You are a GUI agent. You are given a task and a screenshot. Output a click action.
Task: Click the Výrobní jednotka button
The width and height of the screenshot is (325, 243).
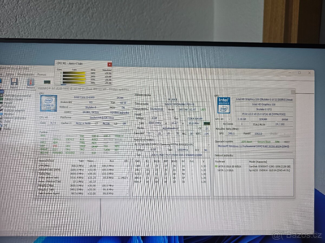(x=119, y=113)
